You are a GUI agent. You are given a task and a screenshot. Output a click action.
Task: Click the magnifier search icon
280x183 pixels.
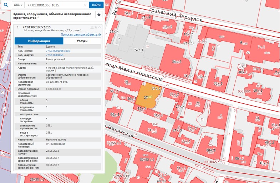(x=5, y=5)
